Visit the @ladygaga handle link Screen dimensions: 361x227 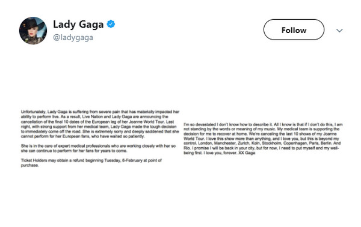click(73, 37)
